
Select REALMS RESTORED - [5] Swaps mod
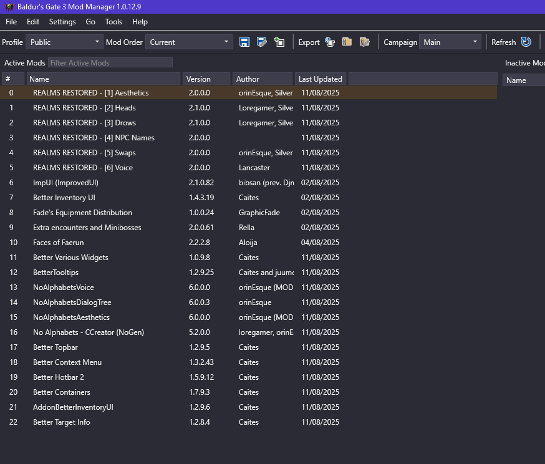(x=249, y=153)
